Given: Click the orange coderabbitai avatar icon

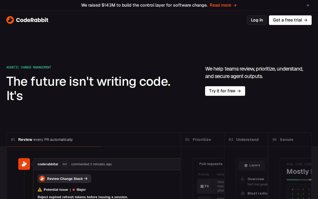Looking at the screenshot, I should point(24,164).
